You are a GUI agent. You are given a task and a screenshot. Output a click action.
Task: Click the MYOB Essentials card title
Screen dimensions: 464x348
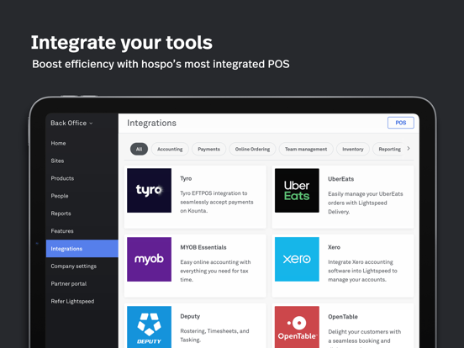(x=203, y=247)
